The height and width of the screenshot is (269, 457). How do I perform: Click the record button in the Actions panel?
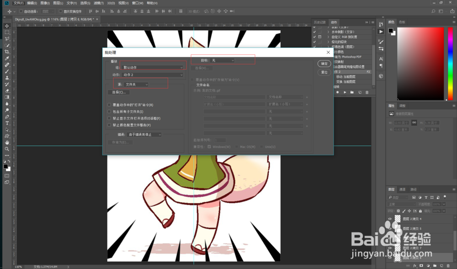click(338, 92)
